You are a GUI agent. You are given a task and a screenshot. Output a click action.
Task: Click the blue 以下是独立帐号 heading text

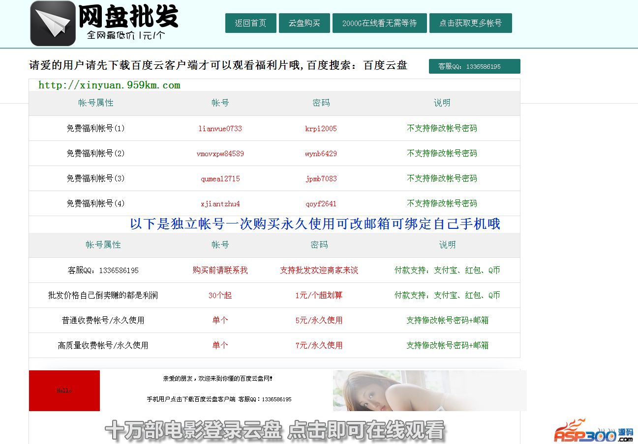pyautogui.click(x=315, y=224)
